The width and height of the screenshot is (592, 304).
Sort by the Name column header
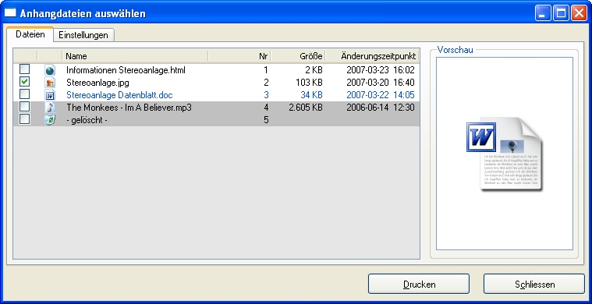(135, 56)
